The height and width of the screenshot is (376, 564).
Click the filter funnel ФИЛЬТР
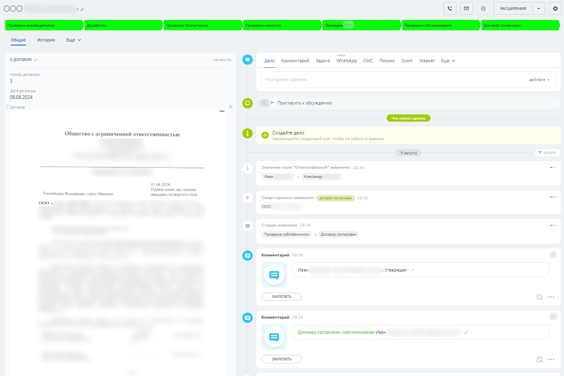(547, 153)
